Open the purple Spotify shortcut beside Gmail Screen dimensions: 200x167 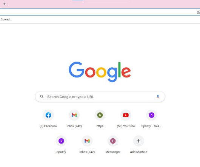(x=61, y=141)
